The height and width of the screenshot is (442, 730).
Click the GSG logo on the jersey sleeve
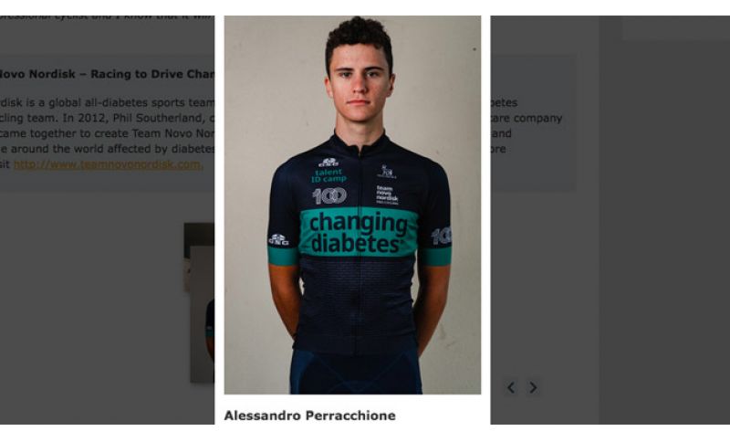point(278,239)
